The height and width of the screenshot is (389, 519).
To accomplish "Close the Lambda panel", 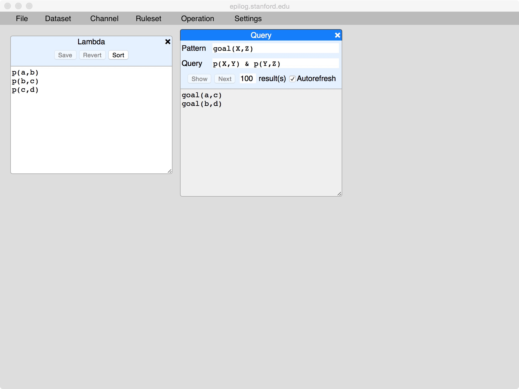I will (168, 42).
